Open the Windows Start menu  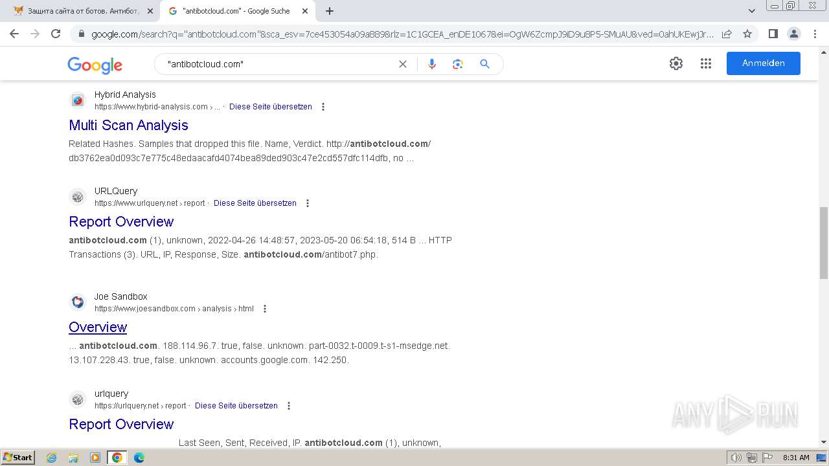[x=17, y=457]
